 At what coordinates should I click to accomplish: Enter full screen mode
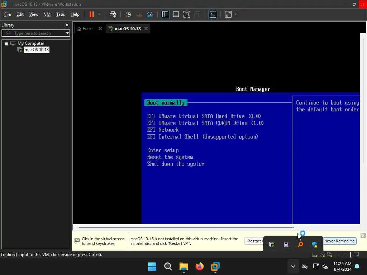(x=186, y=14)
